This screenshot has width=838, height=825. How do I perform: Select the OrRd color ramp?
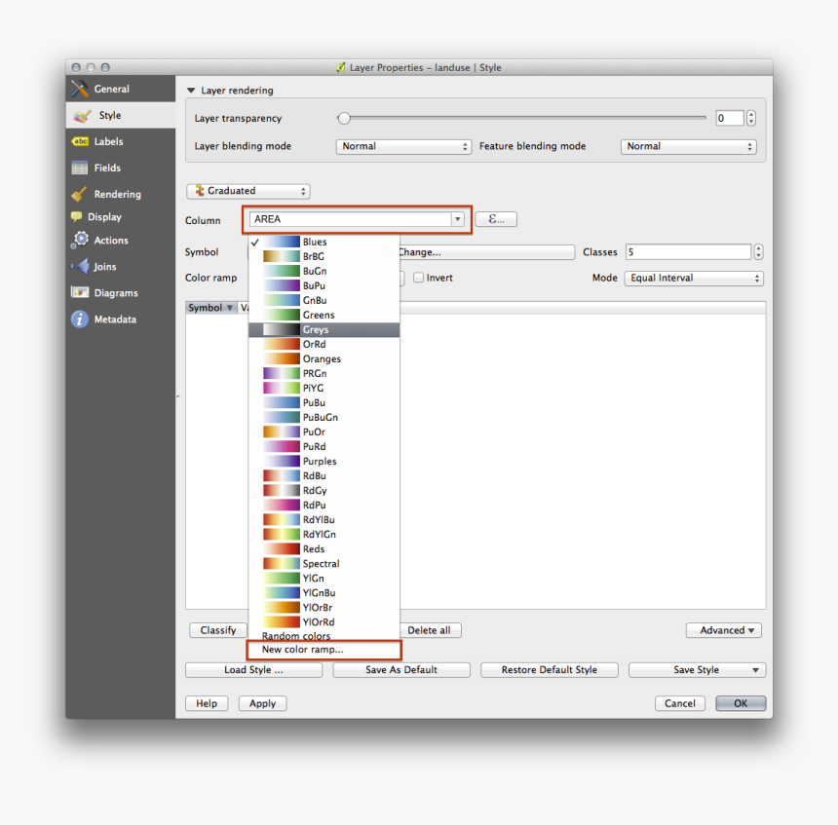[324, 344]
